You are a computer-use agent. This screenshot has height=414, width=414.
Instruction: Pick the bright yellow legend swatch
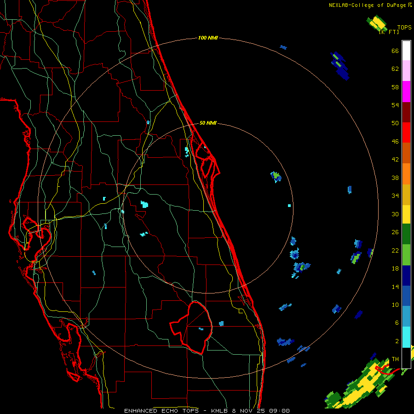pyautogui.click(x=406, y=214)
